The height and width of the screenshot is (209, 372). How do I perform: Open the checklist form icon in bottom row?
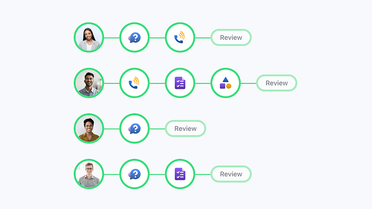point(180,174)
